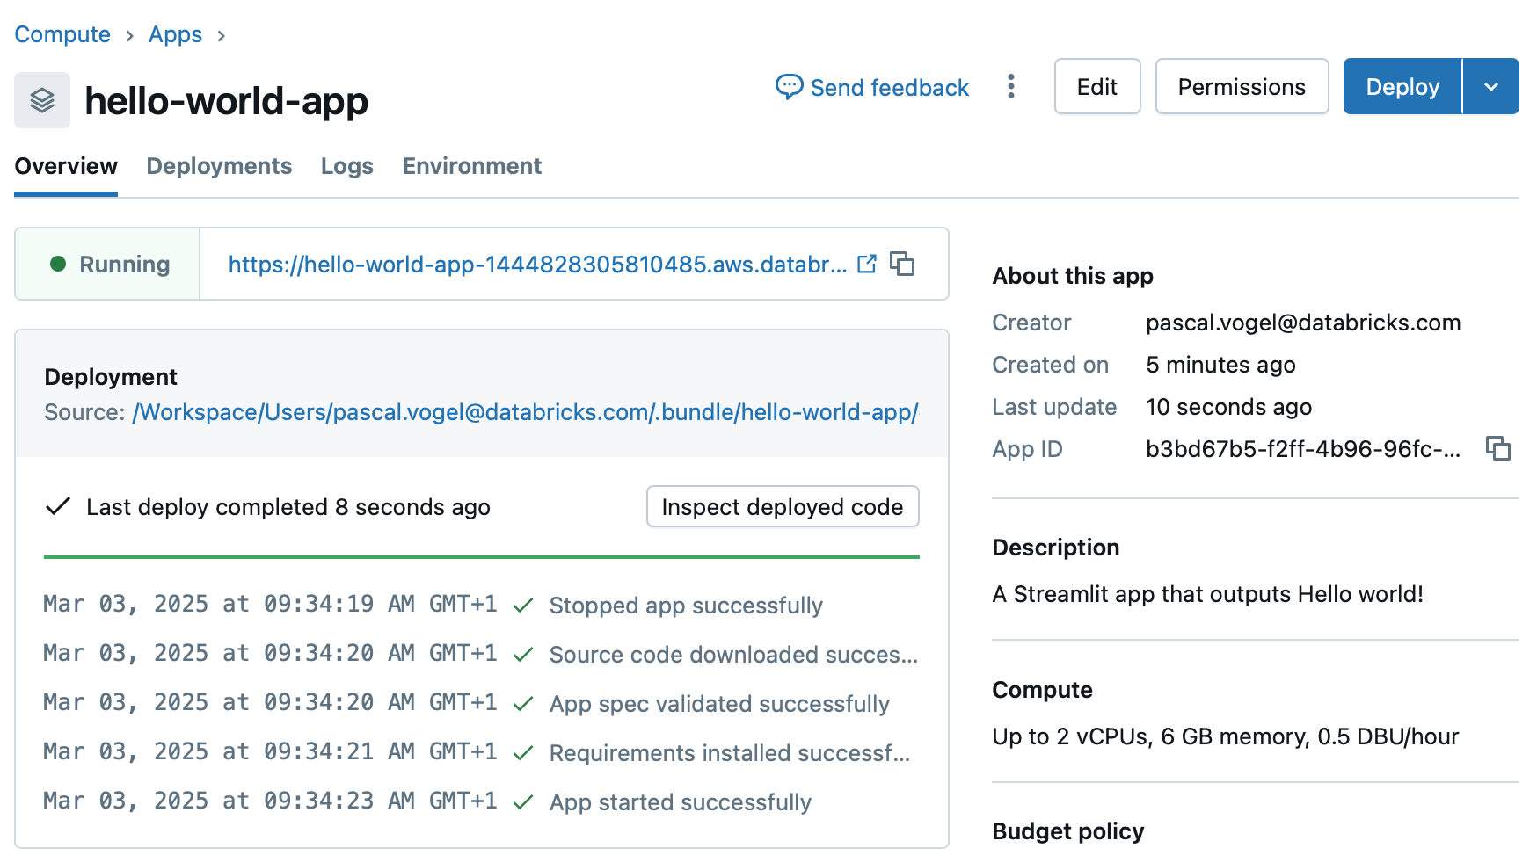Click 'Last deploy completed 8 seconds ago' text
The height and width of the screenshot is (863, 1537).
(x=288, y=507)
